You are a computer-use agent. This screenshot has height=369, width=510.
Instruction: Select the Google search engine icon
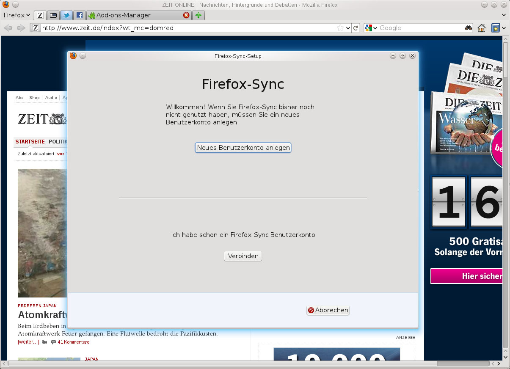(x=368, y=28)
